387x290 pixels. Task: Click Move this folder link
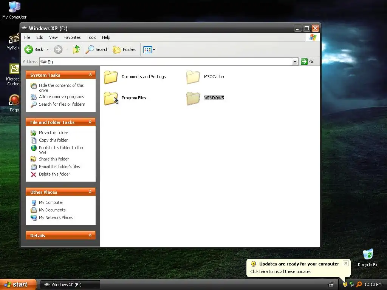click(53, 133)
